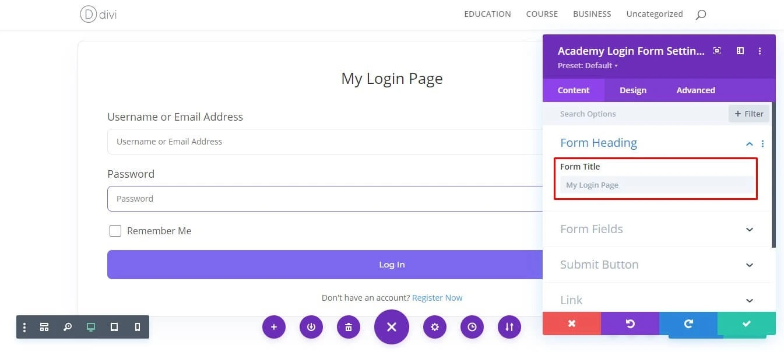Image resolution: width=784 pixels, height=352 pixels.
Task: Switch to wireframe view
Action: (x=44, y=328)
